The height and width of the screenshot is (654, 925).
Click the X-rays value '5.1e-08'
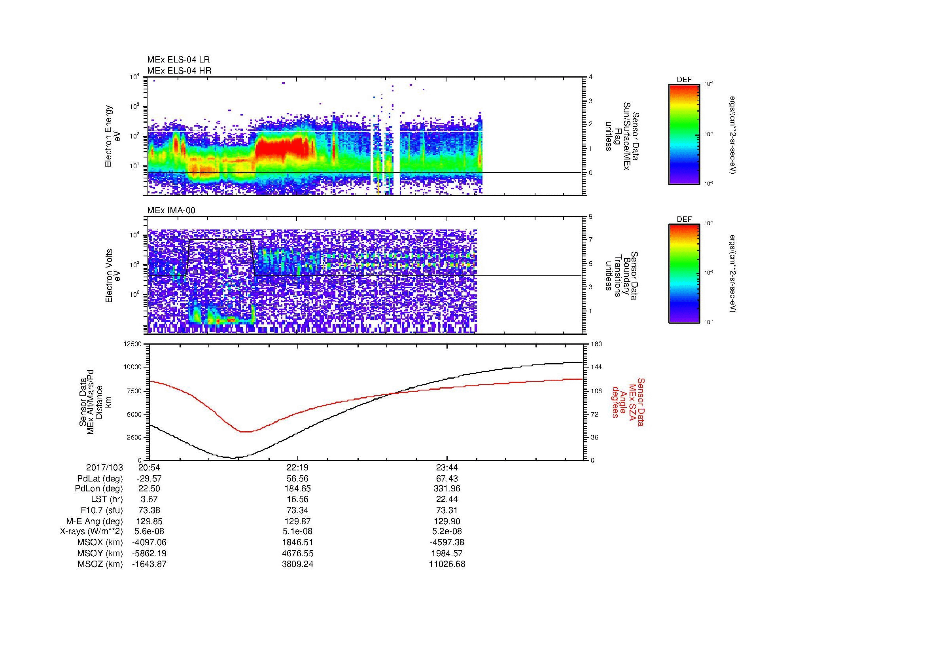pos(298,531)
